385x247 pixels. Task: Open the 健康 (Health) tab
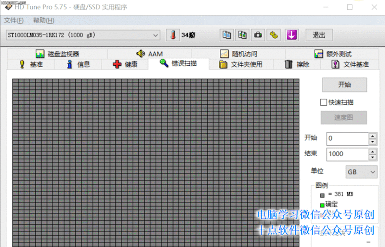click(125, 64)
